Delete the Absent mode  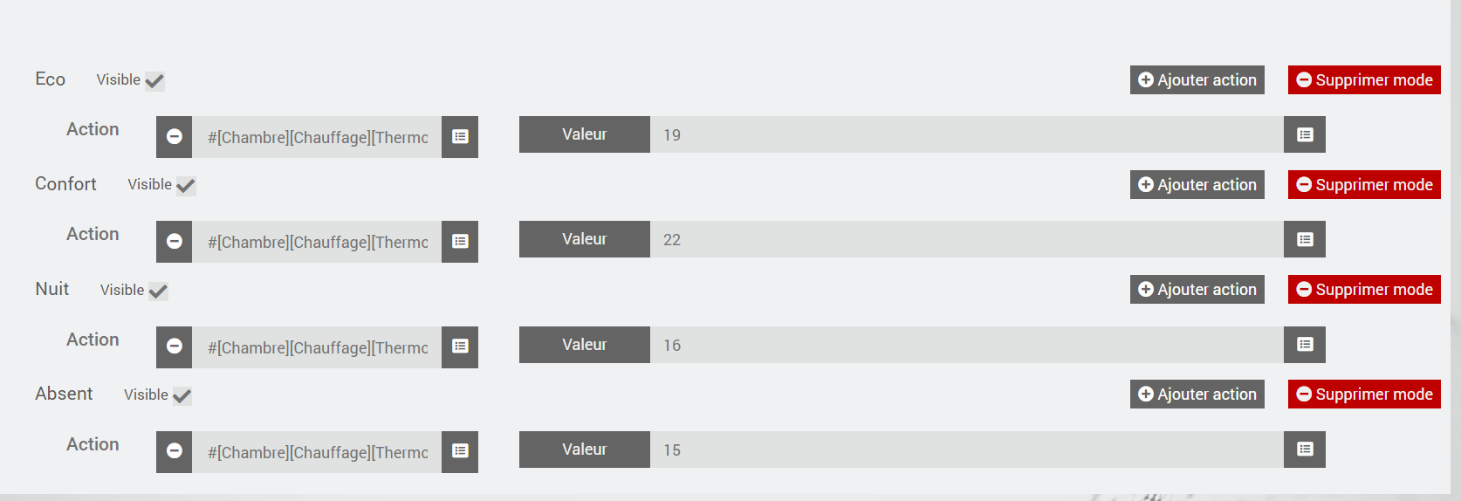1364,395
